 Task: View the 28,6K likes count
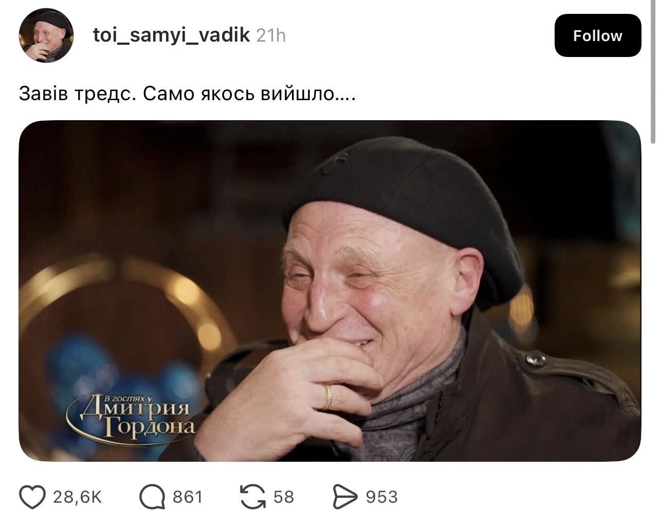78,497
